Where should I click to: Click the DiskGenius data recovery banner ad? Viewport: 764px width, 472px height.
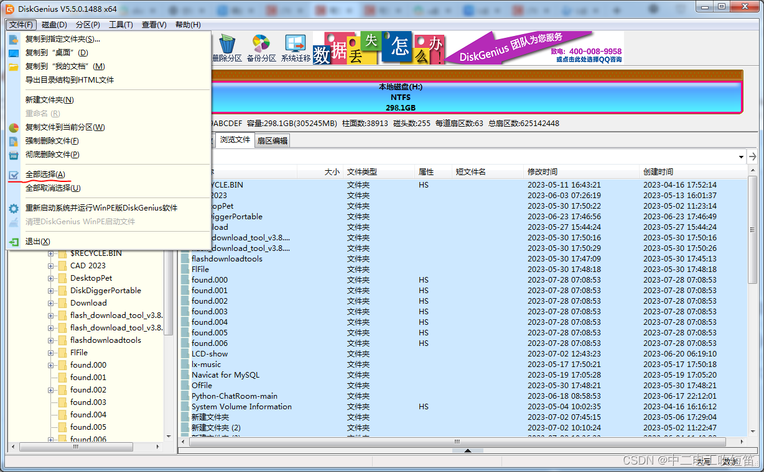pos(467,48)
